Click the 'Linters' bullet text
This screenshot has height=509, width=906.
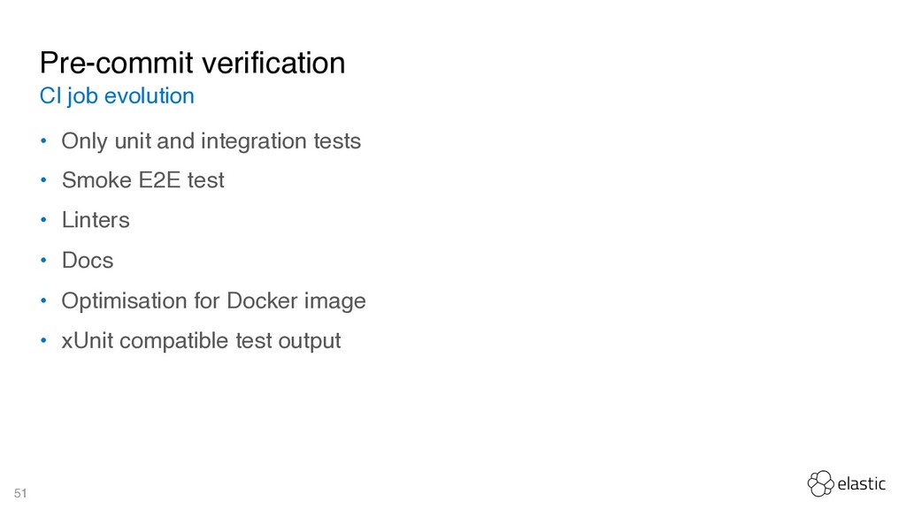[96, 220]
